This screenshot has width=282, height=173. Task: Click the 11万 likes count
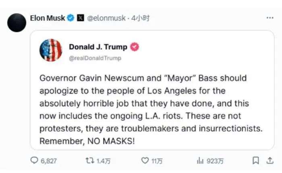coord(157,161)
